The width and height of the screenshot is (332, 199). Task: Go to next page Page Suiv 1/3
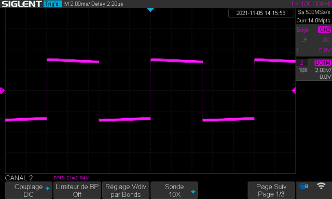click(x=271, y=190)
